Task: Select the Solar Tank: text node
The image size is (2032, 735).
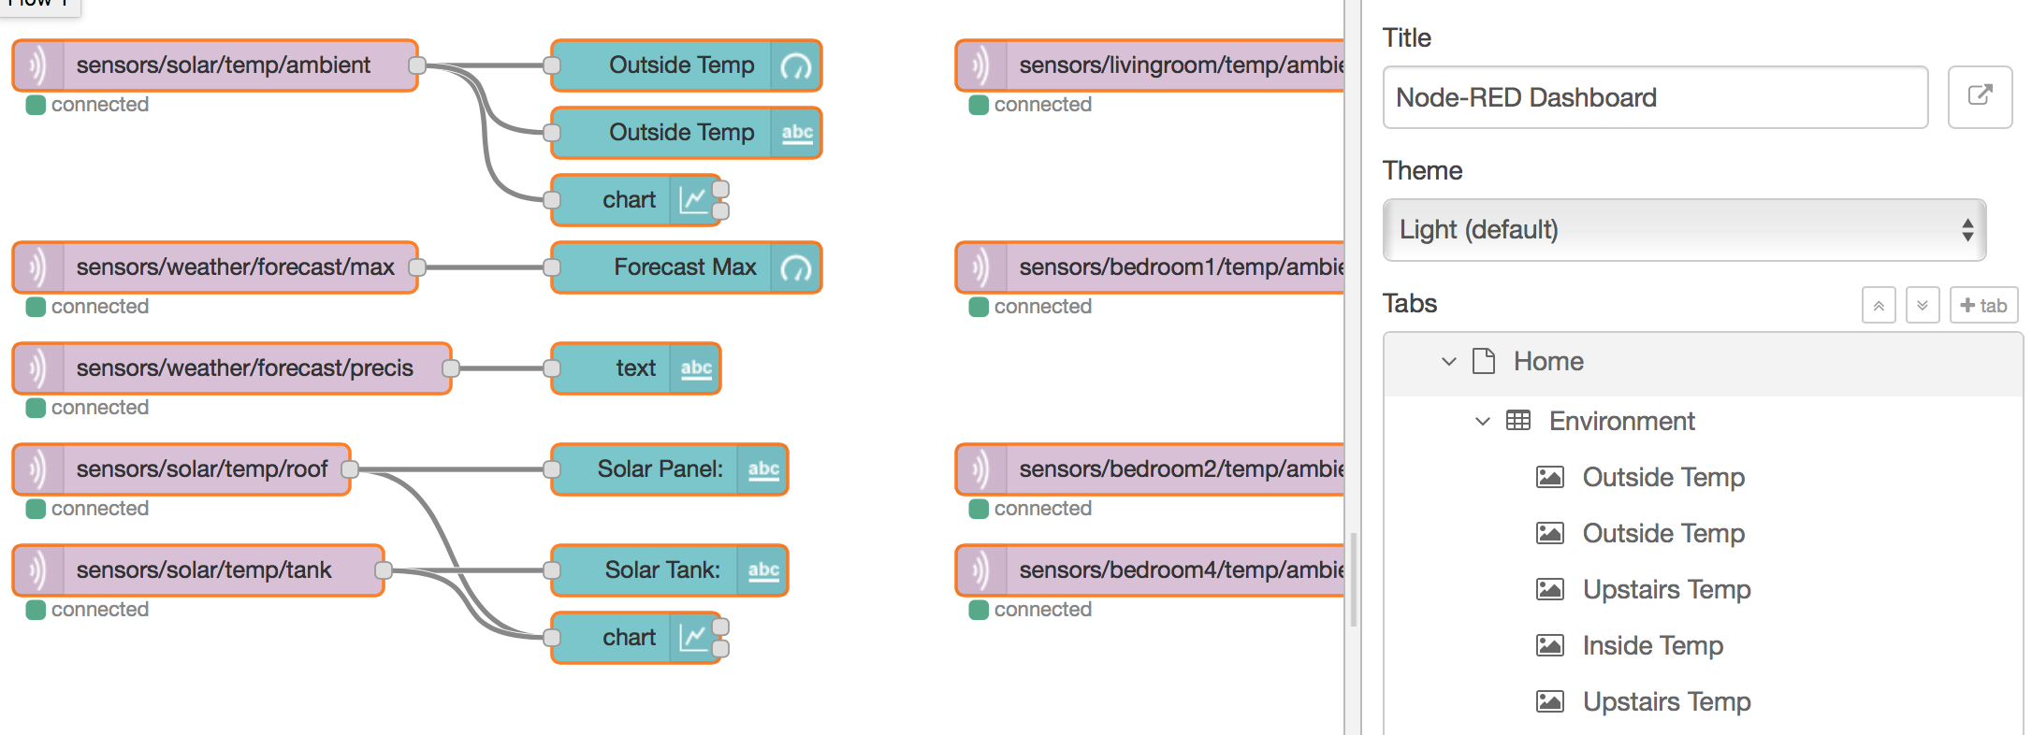Action: (x=670, y=570)
